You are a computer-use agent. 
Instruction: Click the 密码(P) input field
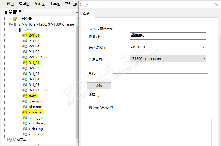167,94
